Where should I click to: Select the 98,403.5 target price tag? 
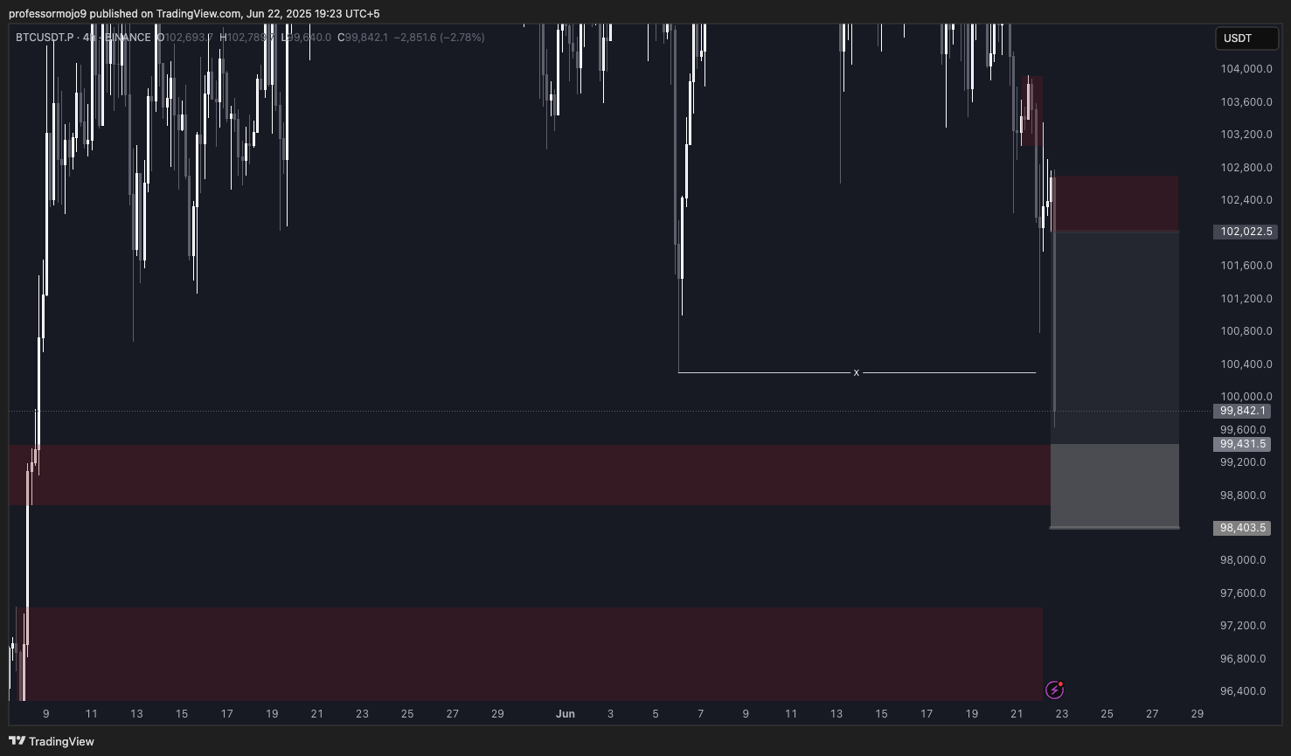(x=1242, y=528)
